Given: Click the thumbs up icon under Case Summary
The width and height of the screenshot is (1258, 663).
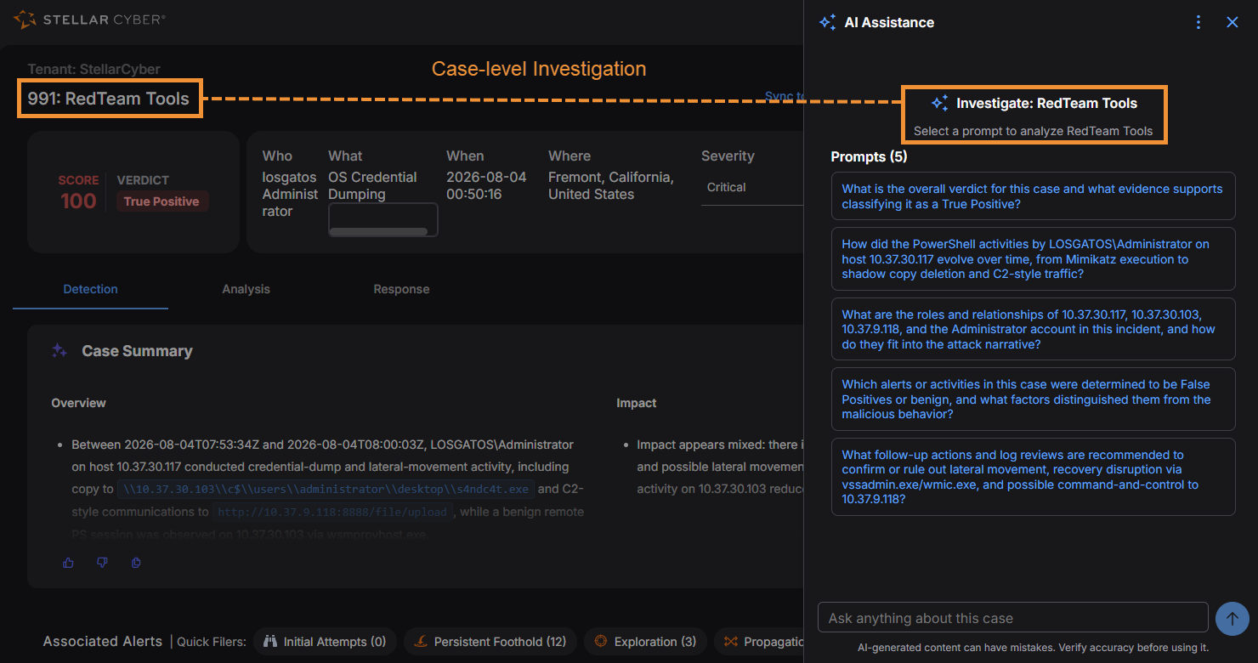Looking at the screenshot, I should (x=68, y=563).
